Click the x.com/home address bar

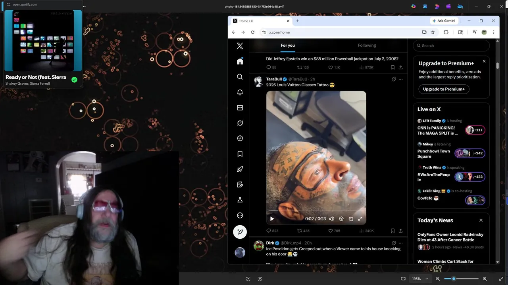click(x=279, y=32)
